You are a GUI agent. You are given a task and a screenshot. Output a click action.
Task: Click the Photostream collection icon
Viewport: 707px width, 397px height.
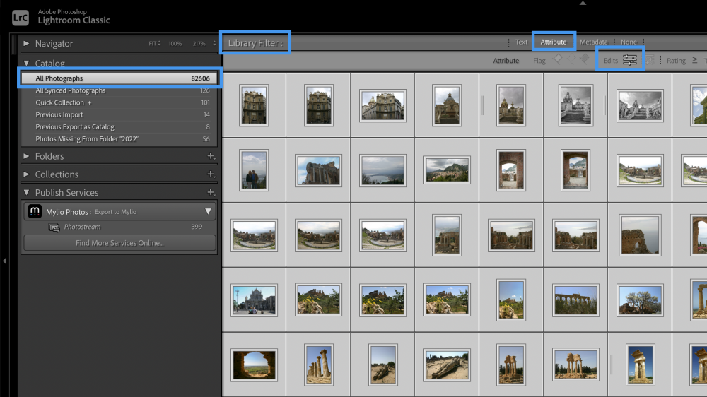(54, 227)
